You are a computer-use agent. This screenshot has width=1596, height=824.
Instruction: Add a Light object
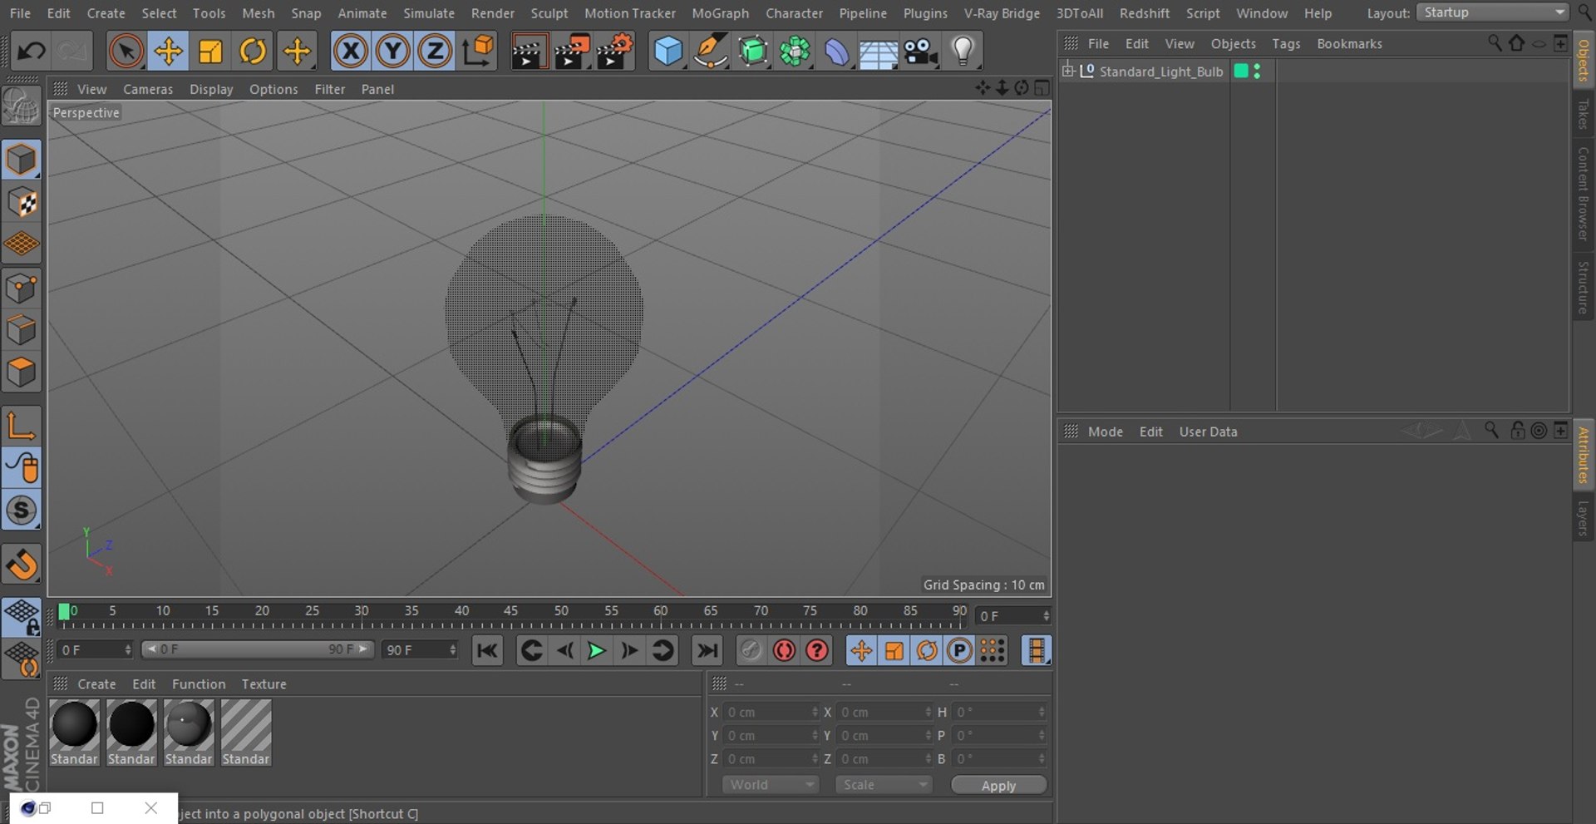[963, 52]
